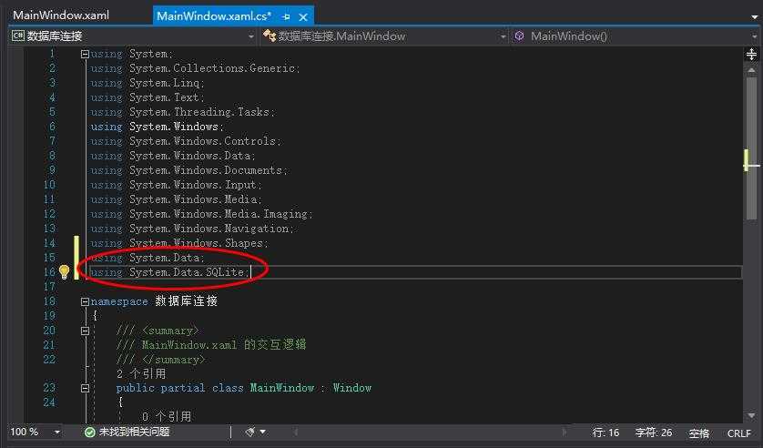The height and width of the screenshot is (448, 763).
Task: Click the using System.Threading.Tasks; line
Action: (x=182, y=112)
